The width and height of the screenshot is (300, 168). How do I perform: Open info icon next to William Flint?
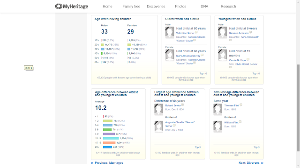point(240,122)
